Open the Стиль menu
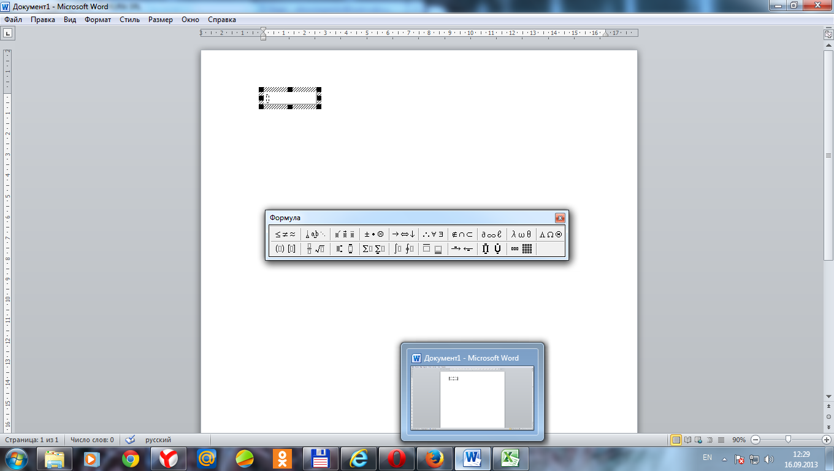The height and width of the screenshot is (471, 834). (129, 20)
